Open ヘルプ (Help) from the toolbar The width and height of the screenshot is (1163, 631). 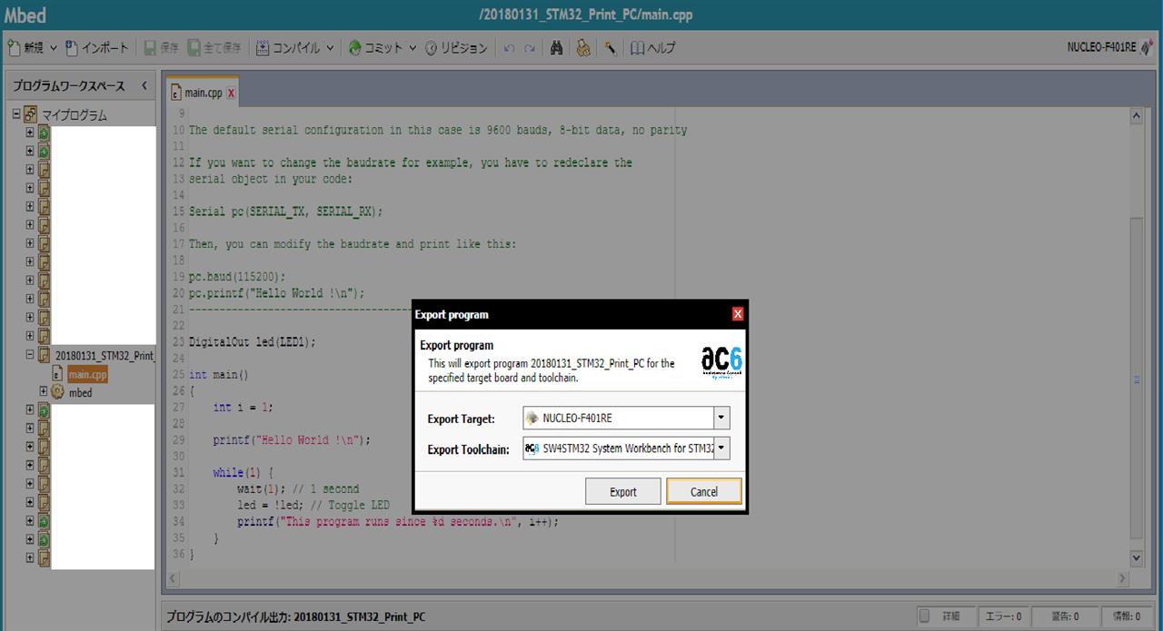click(653, 48)
